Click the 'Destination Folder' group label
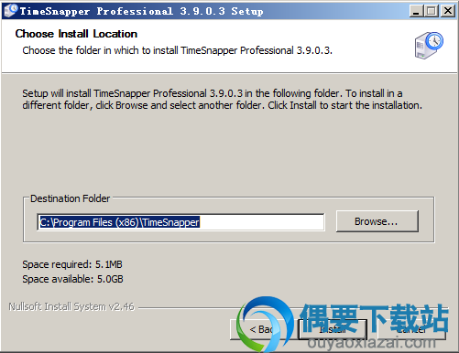459x353 pixels. (71, 198)
